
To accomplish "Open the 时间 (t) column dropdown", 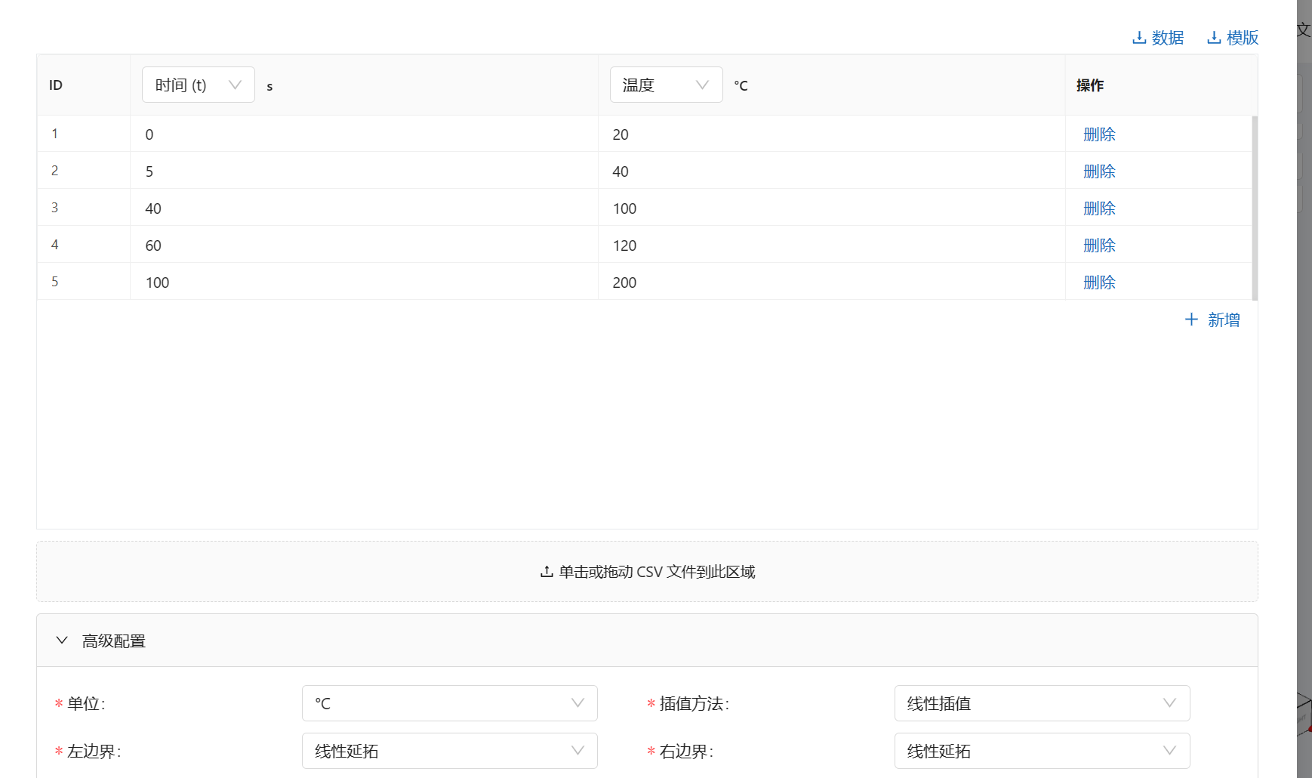I will (x=199, y=85).
